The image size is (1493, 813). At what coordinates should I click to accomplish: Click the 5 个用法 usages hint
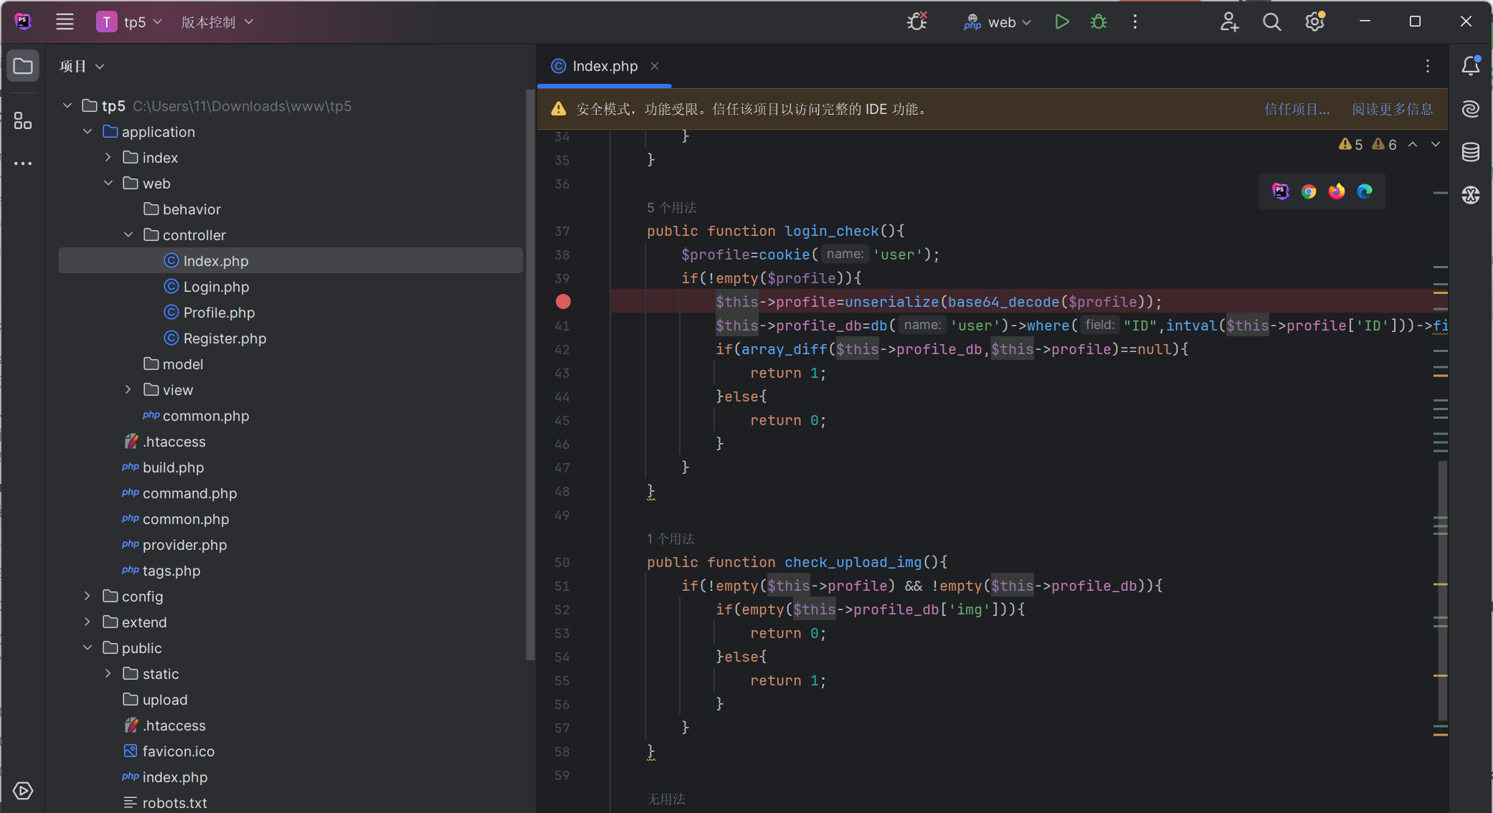[671, 208]
